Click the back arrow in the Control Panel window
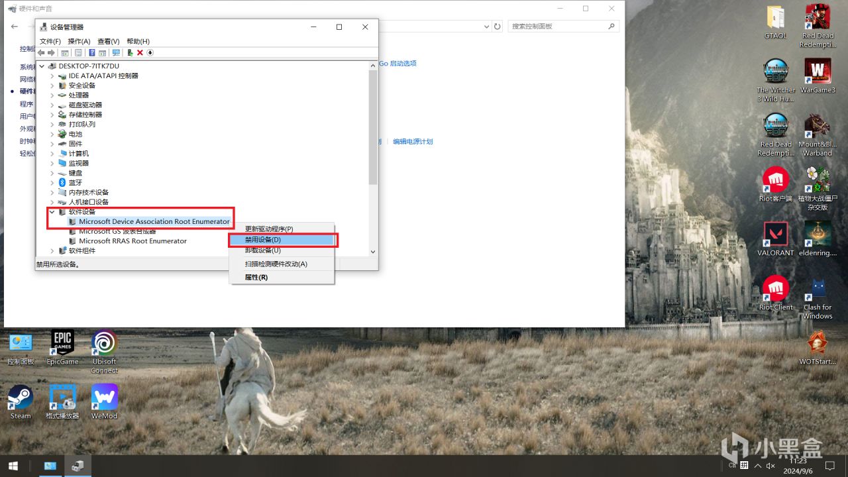This screenshot has height=477, width=848. pos(15,26)
